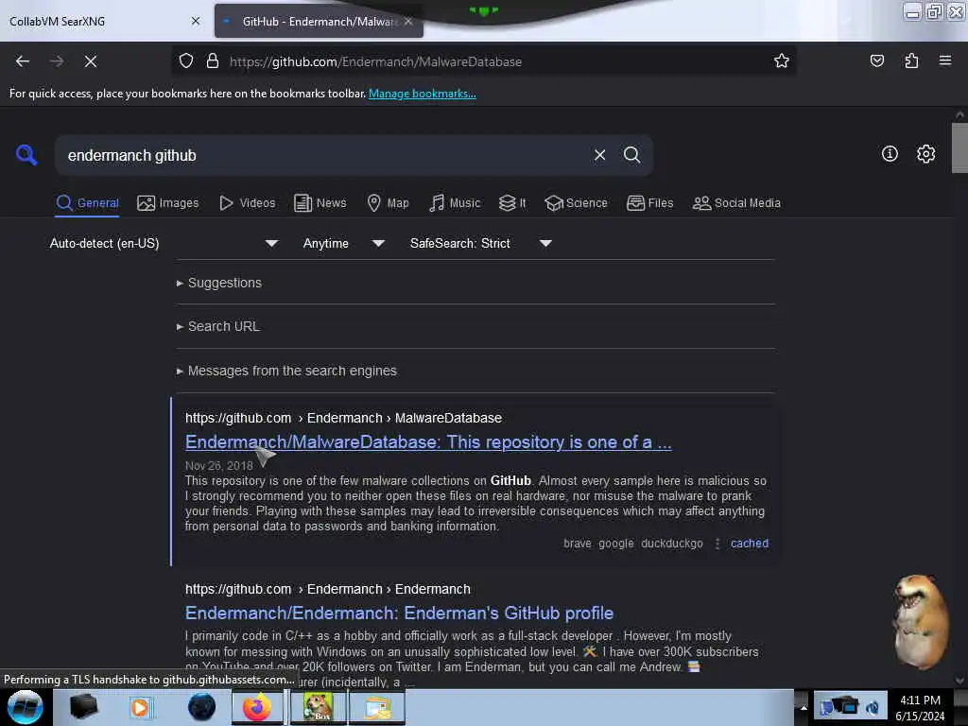Open the Windows Start orb
The width and height of the screenshot is (968, 726).
pyautogui.click(x=26, y=707)
